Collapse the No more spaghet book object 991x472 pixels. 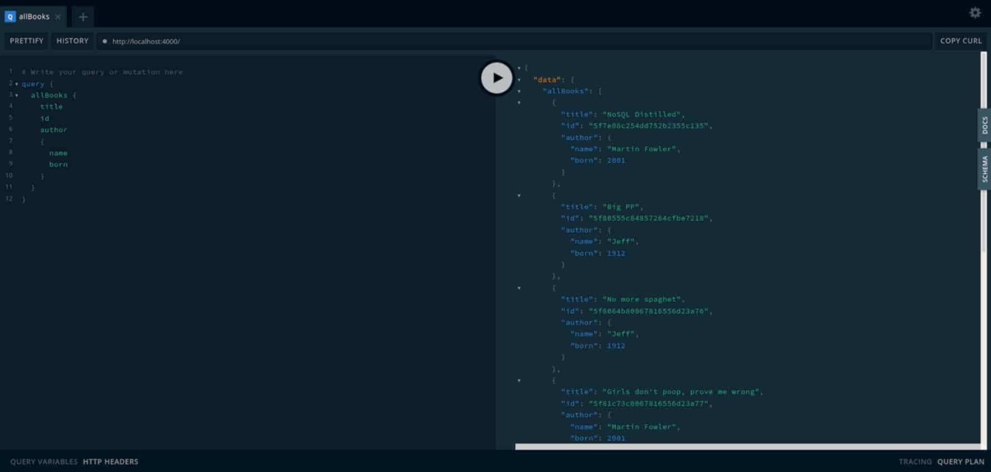click(519, 288)
